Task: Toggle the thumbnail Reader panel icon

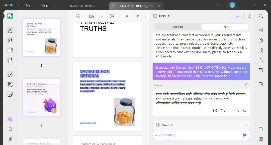Action: click(10, 16)
